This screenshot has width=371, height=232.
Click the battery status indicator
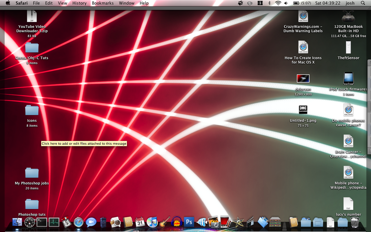(302, 3)
